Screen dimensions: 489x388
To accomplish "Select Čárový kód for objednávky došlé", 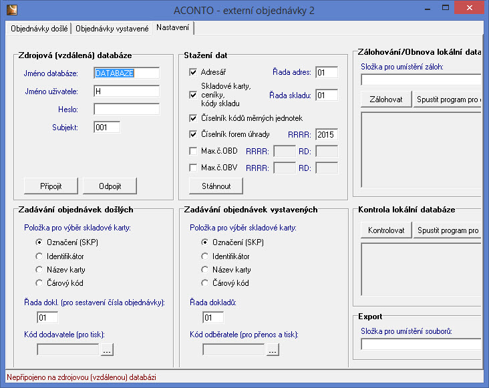I will coord(39,283).
